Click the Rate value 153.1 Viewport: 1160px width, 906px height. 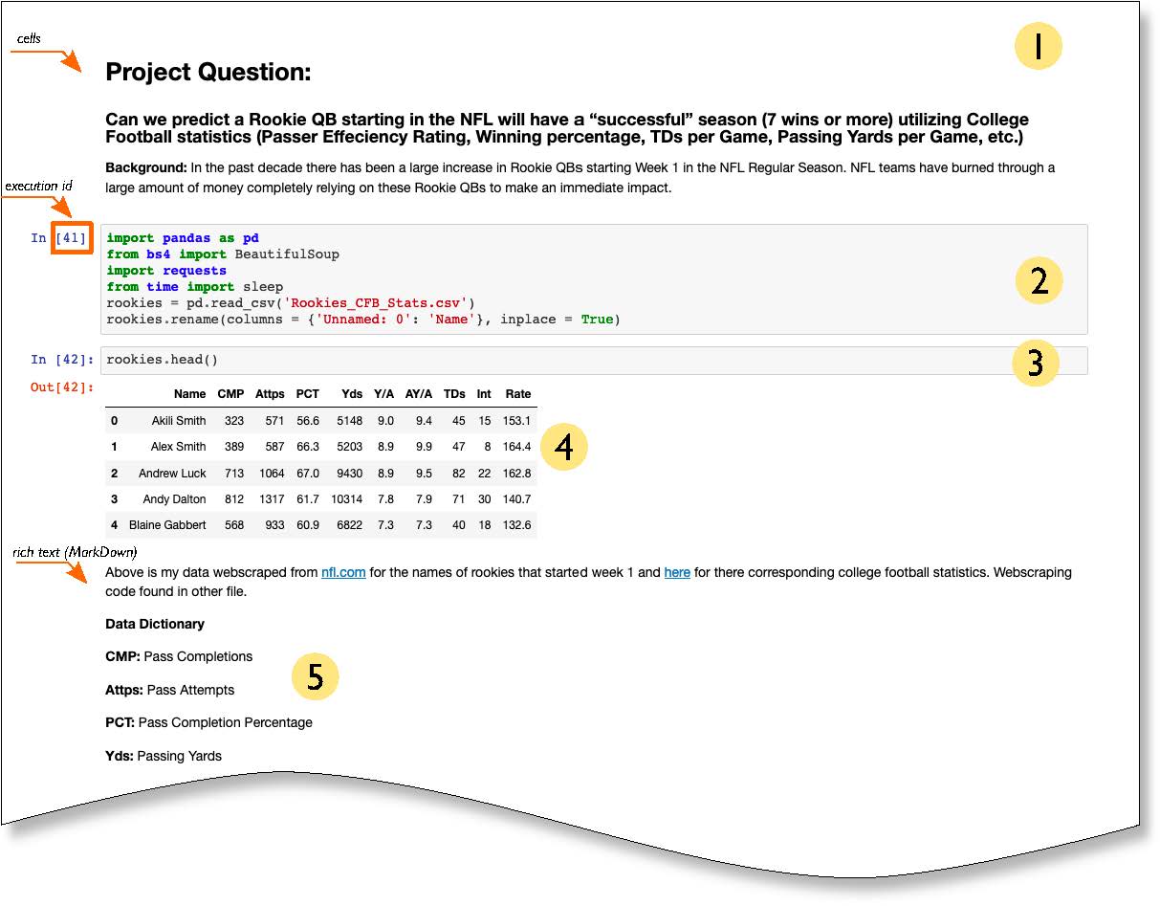point(516,421)
